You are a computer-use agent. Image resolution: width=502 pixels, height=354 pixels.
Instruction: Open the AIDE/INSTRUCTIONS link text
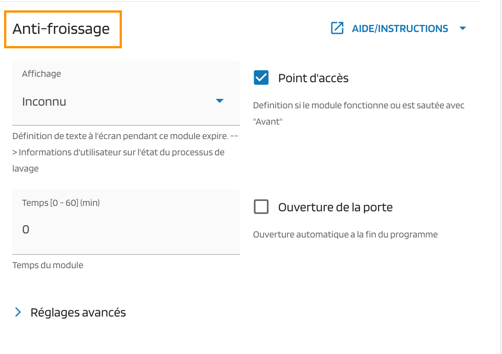(x=400, y=28)
